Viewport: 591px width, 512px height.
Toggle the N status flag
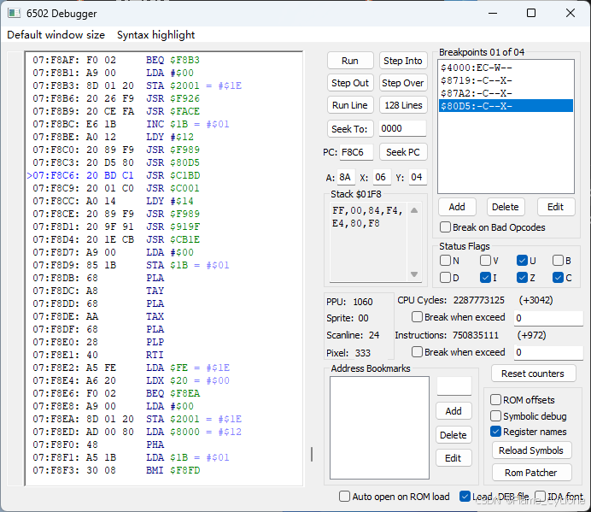click(445, 261)
